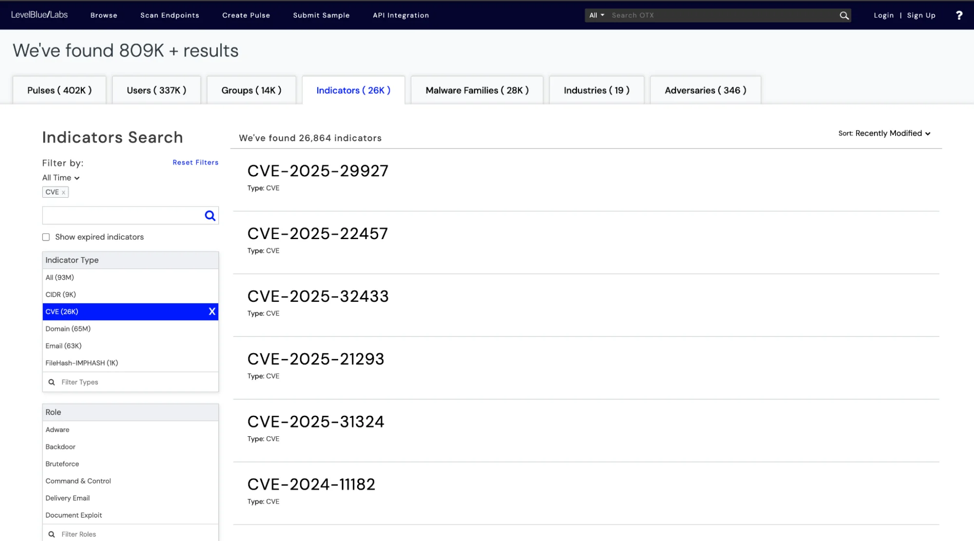
Task: Click the Sign Up link
Action: (921, 15)
